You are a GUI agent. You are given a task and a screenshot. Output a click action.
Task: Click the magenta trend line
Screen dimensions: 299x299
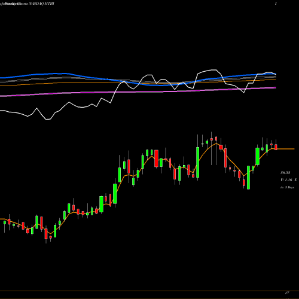(138, 92)
